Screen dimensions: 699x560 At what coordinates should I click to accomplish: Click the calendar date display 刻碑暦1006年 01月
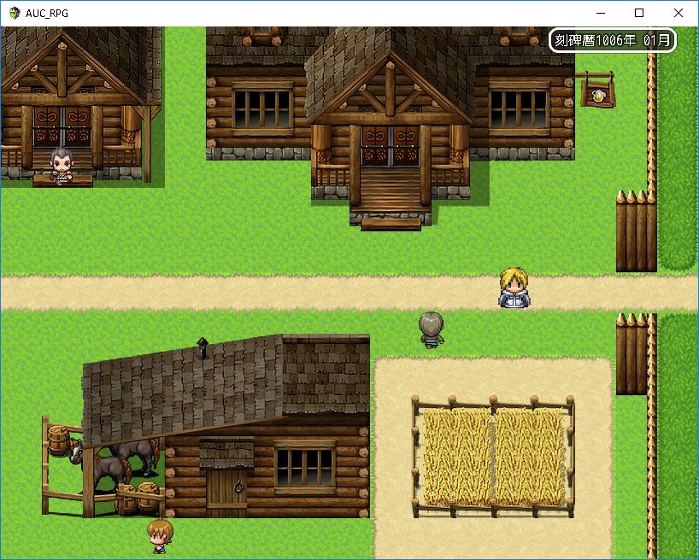612,40
